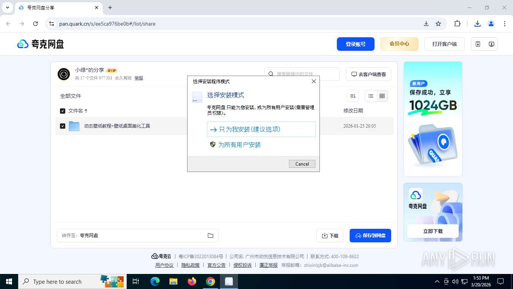Click the mobile download icon in header

click(x=478, y=44)
